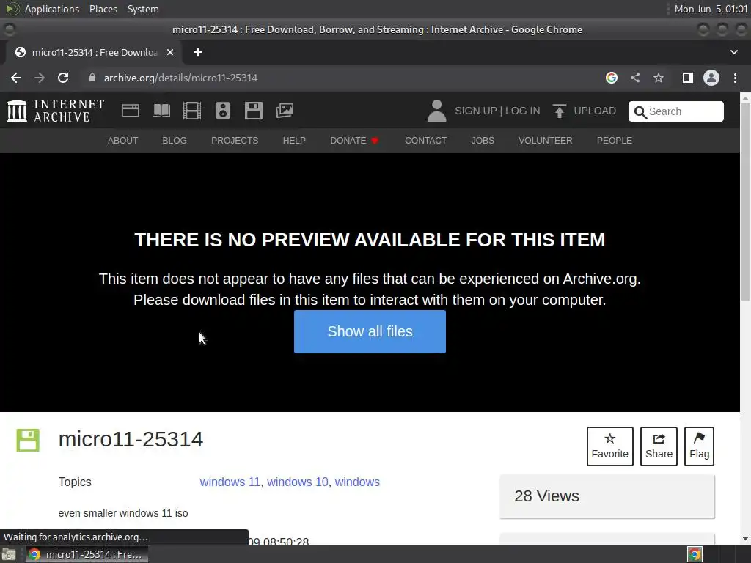Click the Google icon in address bar
751x563 pixels.
pyautogui.click(x=611, y=78)
